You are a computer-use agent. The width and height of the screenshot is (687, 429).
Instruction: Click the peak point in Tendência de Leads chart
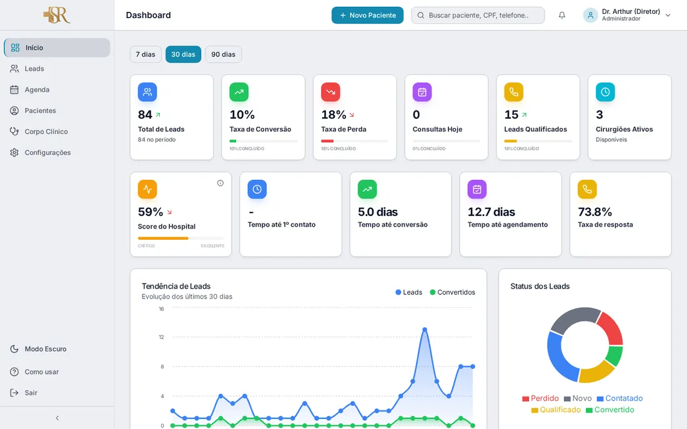(425, 330)
